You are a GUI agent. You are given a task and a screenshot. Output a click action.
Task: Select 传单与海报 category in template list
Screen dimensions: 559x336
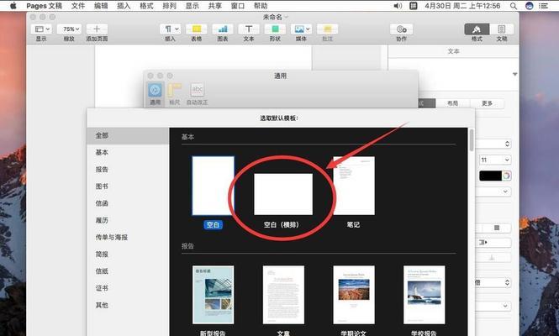pos(128,238)
